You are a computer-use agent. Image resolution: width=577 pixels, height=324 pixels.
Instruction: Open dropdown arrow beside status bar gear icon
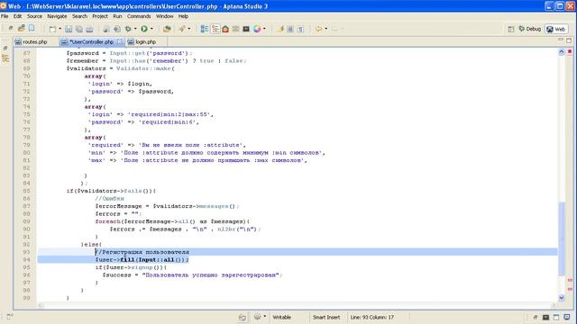(264, 316)
